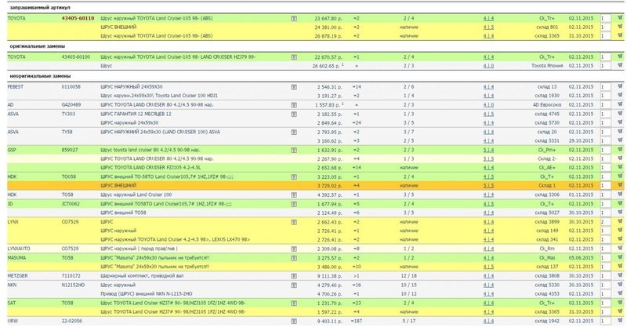Click 'неоригинальные замены' section header
Image resolution: width=627 pixels, height=331 pixels.
click(41, 76)
